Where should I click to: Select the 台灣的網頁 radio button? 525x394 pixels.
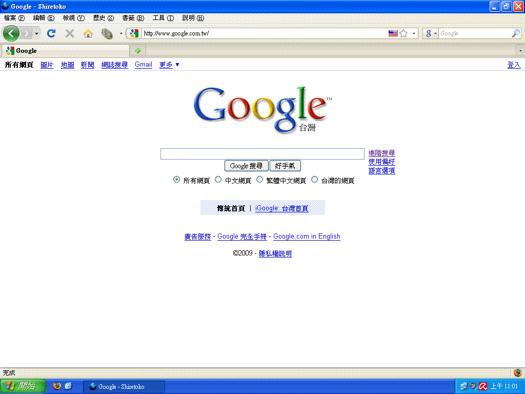point(314,180)
